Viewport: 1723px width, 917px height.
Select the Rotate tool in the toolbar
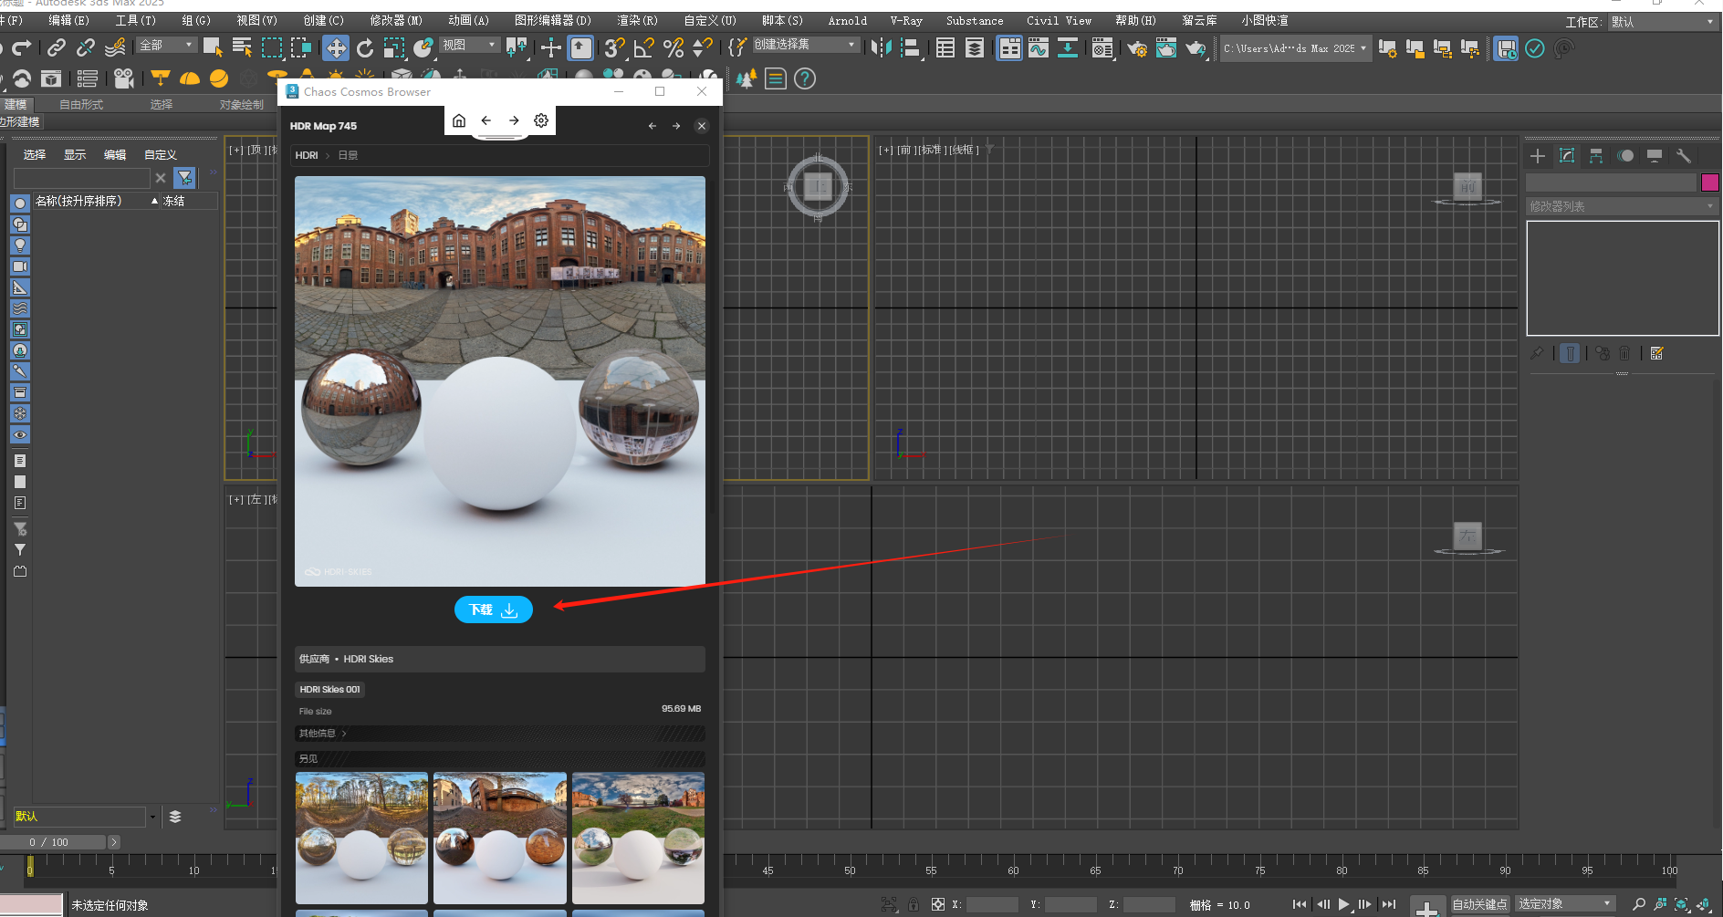point(365,47)
